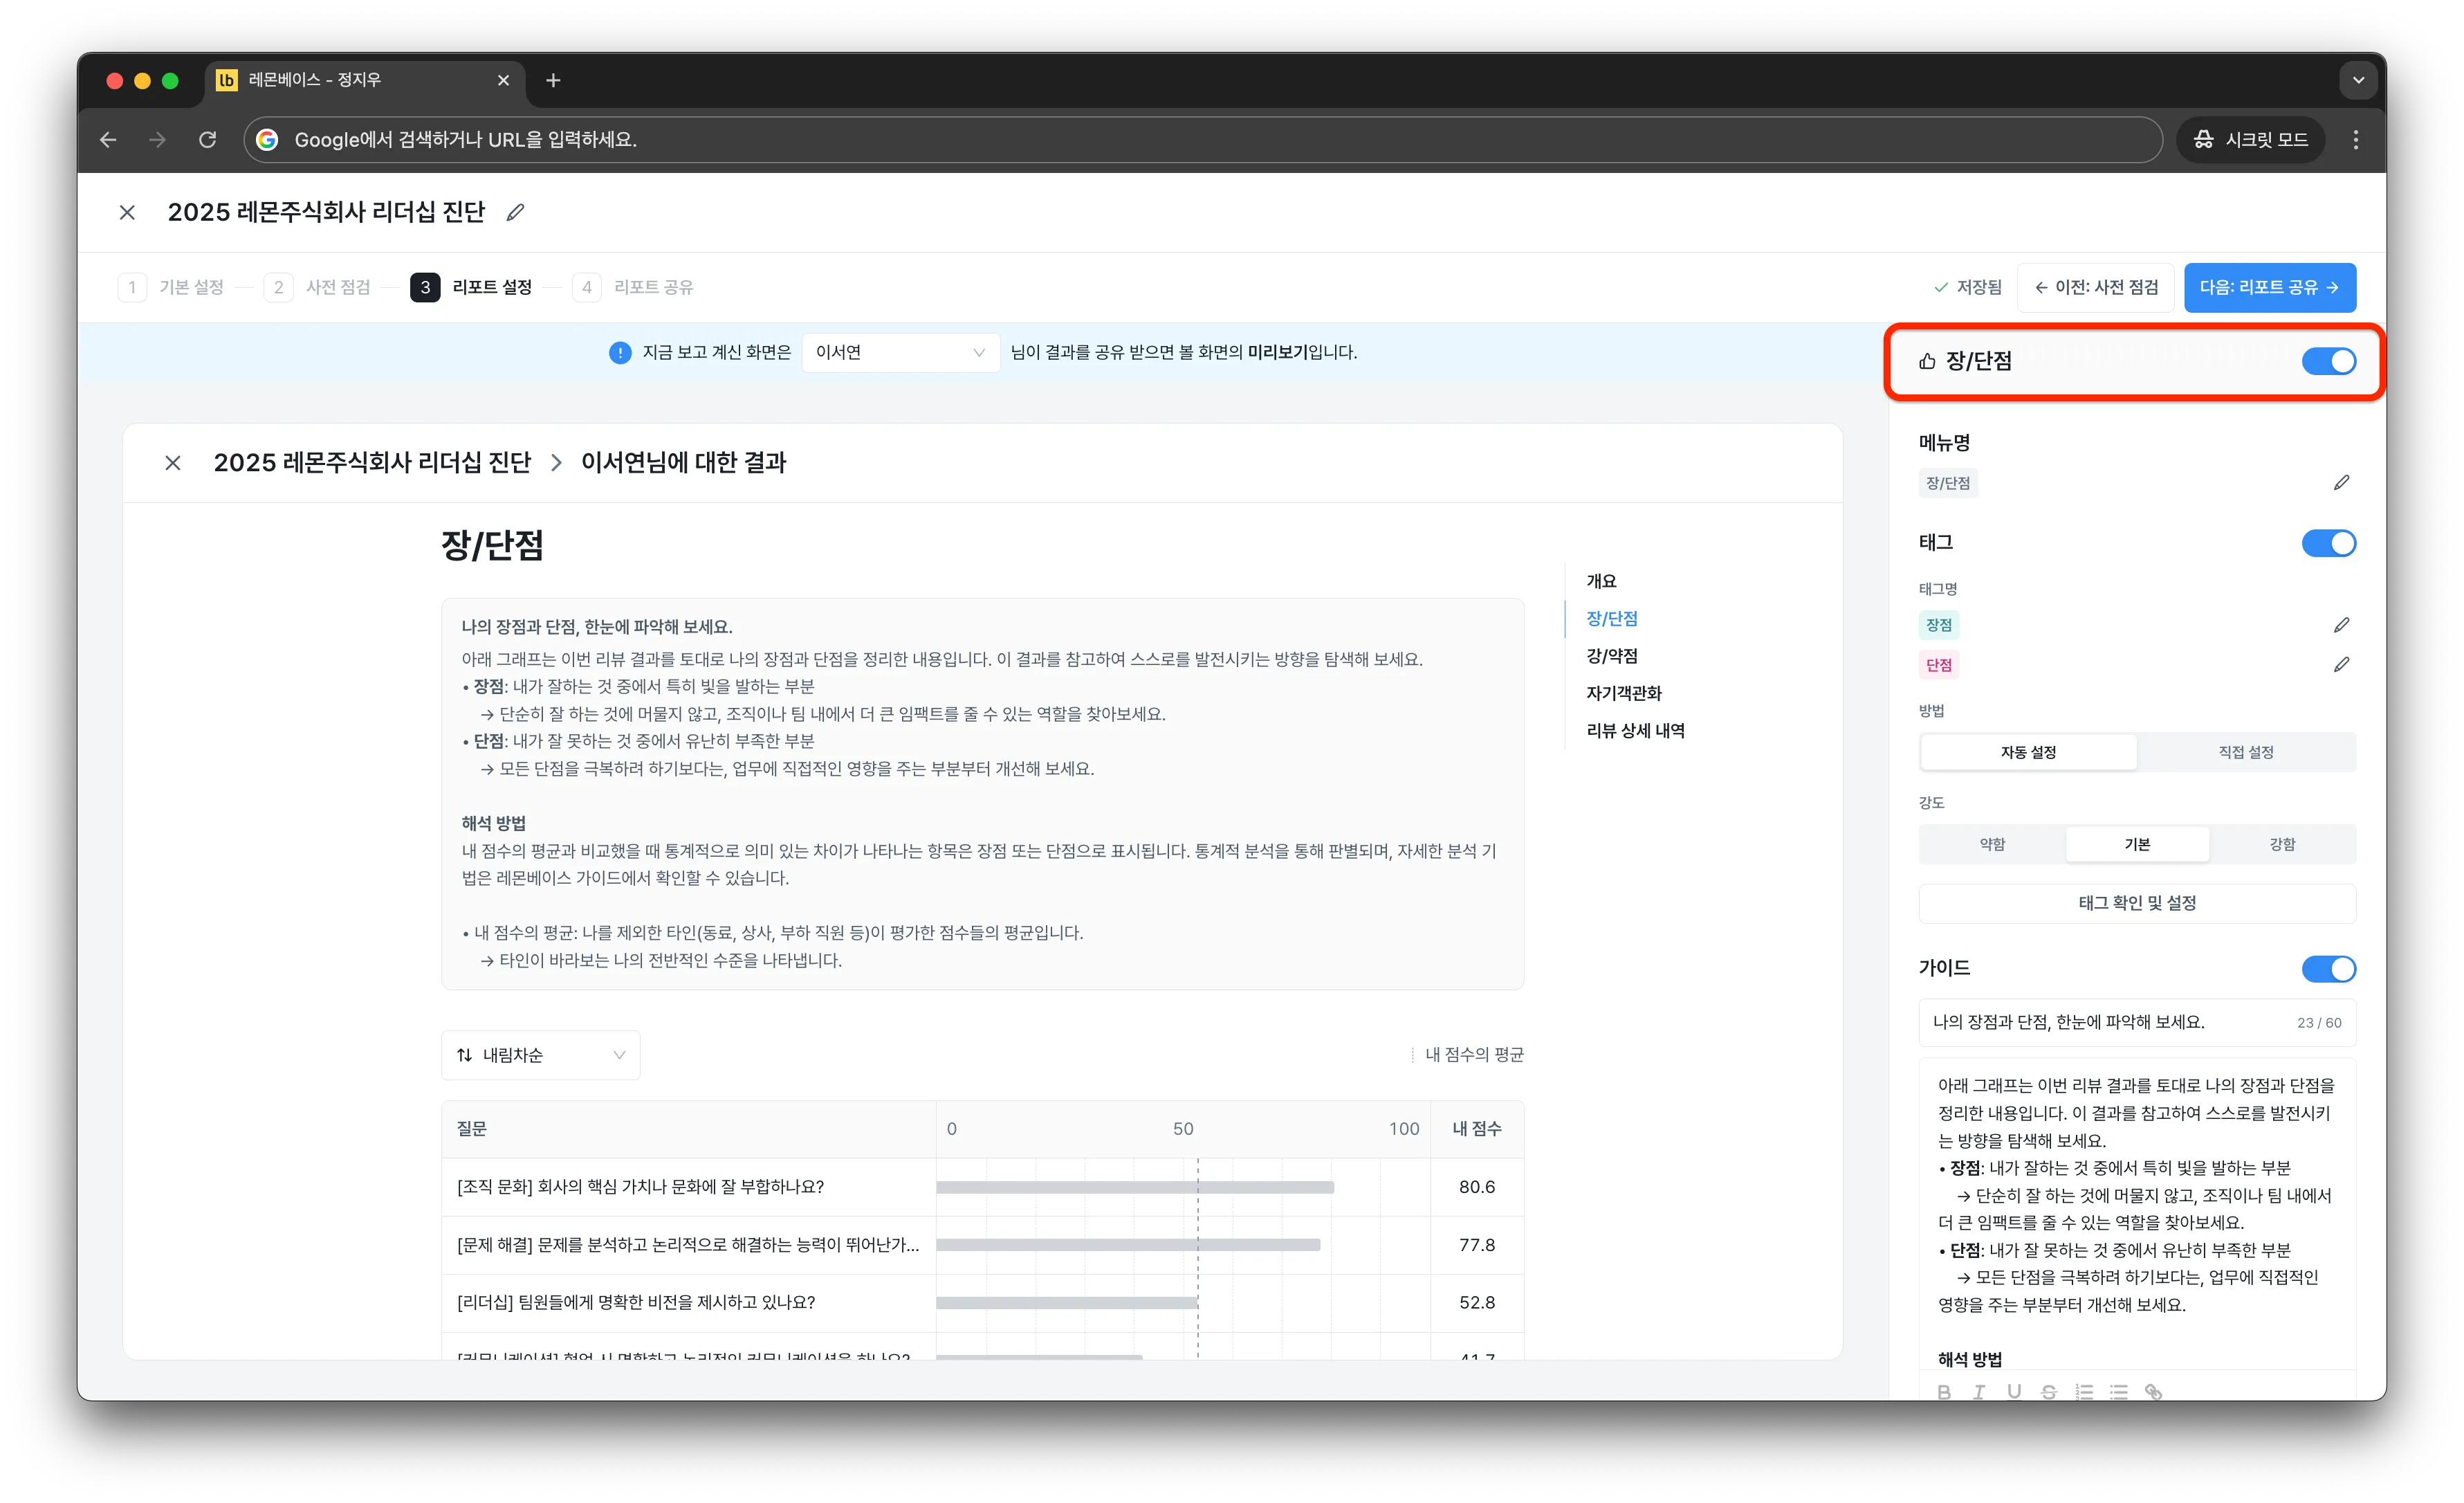Edit the menu name 장/단점 pencil icon

(x=2341, y=483)
